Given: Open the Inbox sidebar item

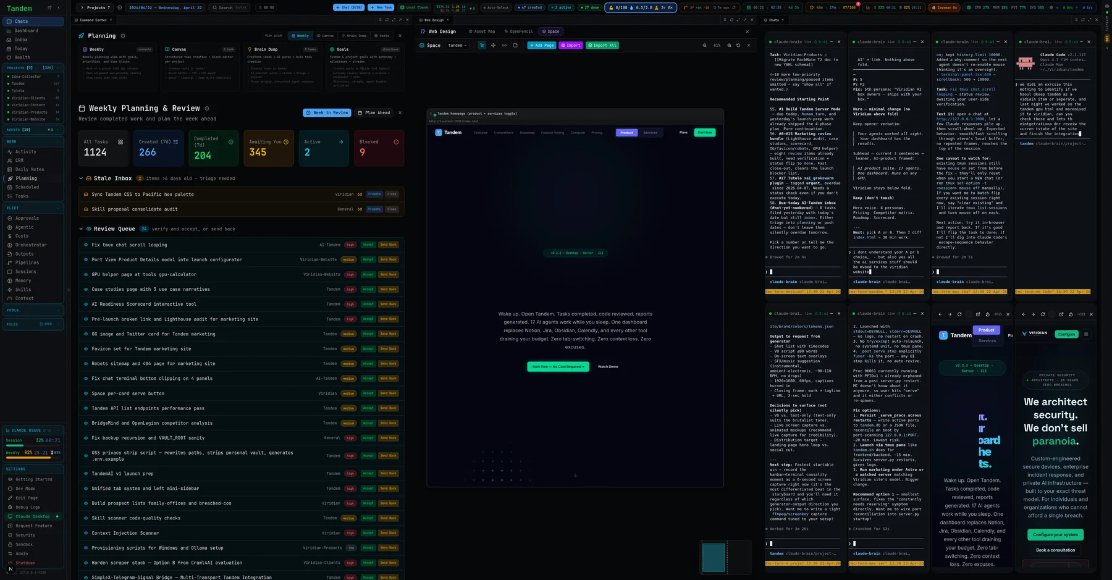Looking at the screenshot, I should (33, 40).
